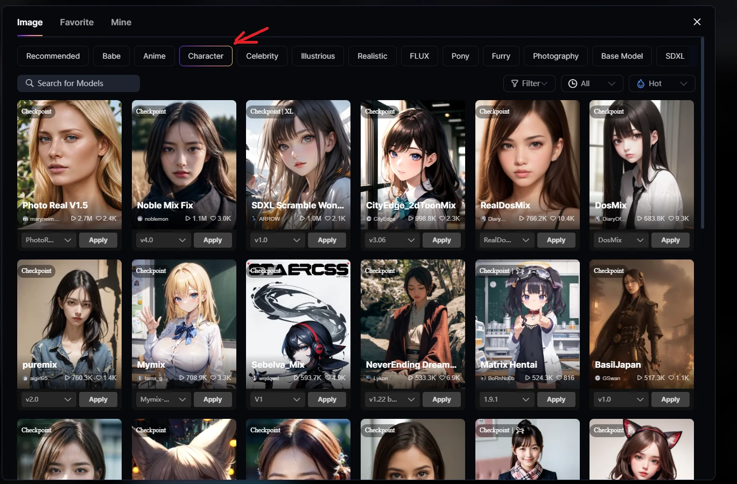The image size is (737, 484).
Task: Toggle the Realistic category chip
Action: coord(372,56)
